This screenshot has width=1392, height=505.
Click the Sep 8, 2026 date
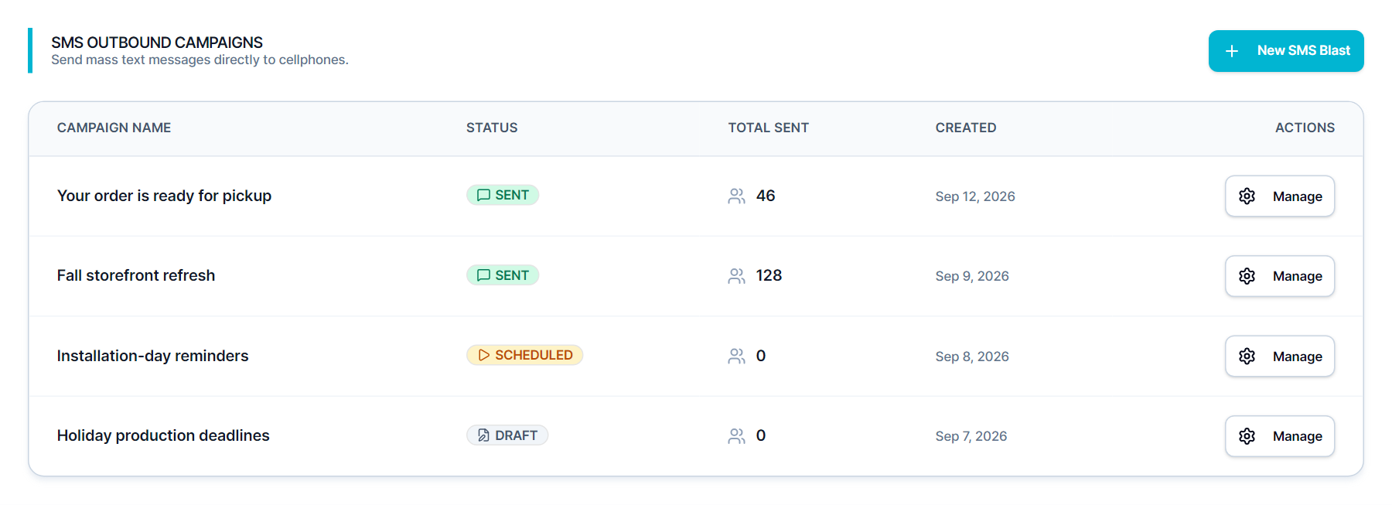(x=972, y=357)
